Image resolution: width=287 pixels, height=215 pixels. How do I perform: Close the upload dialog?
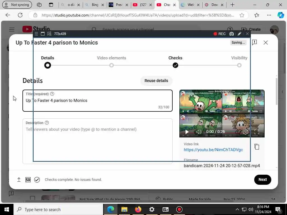point(266,43)
